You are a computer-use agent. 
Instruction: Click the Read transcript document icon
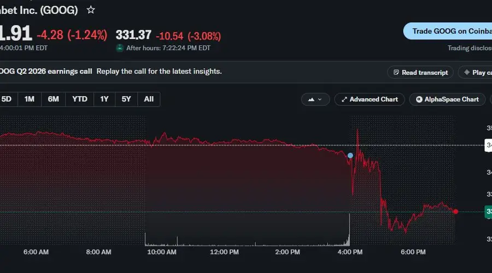(x=396, y=73)
